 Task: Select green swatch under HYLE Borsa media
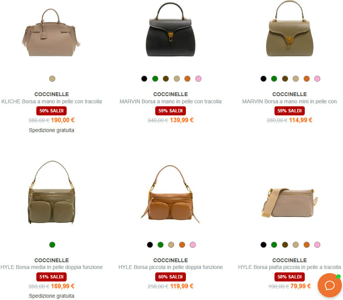52,245
